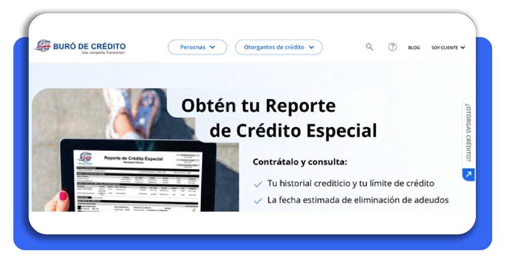The image size is (506, 265).
Task: Click the text 'Contrátalo y consulta:'
Action: 300,162
